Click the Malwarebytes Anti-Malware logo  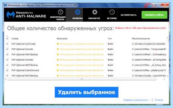pos(26,15)
